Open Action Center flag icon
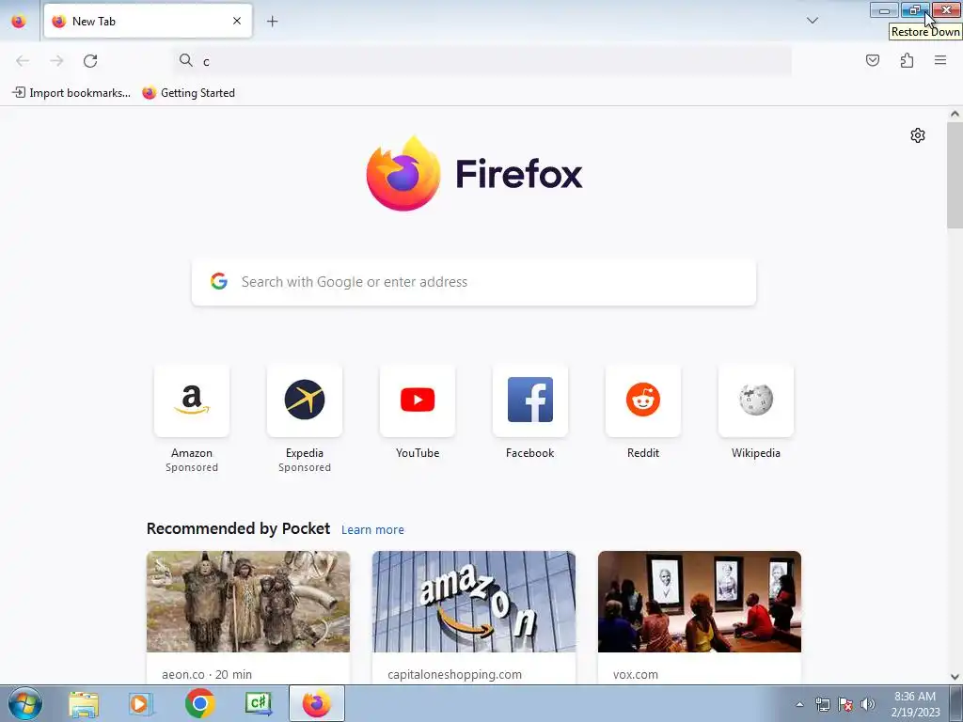 point(845,704)
